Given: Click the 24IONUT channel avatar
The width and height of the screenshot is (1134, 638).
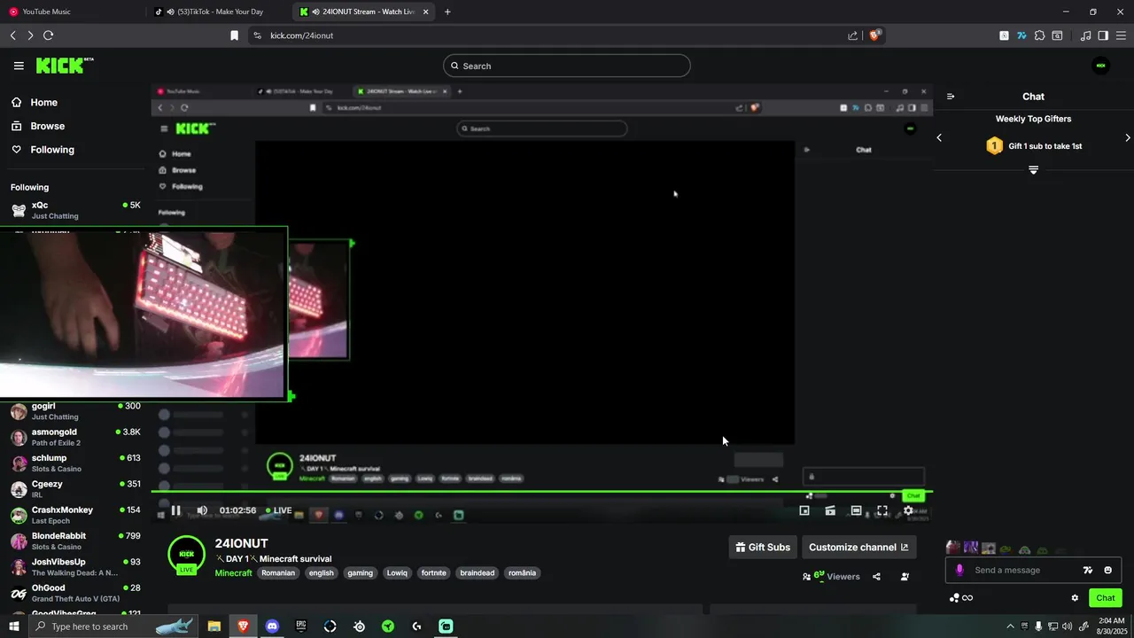Looking at the screenshot, I should 186,554.
